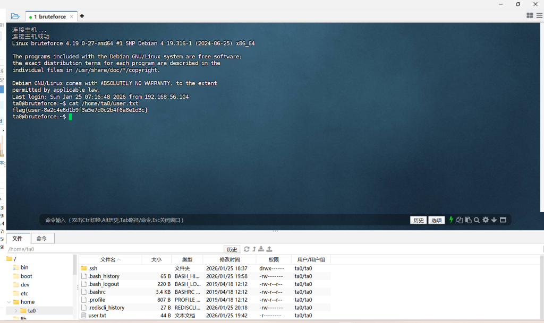Open terminal settings gear icon
The image size is (544, 323).
tap(485, 220)
